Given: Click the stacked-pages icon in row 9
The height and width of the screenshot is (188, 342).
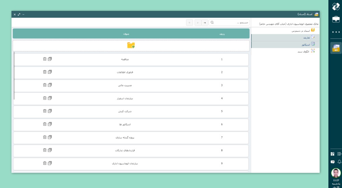Looking at the screenshot, I should click(x=50, y=163).
